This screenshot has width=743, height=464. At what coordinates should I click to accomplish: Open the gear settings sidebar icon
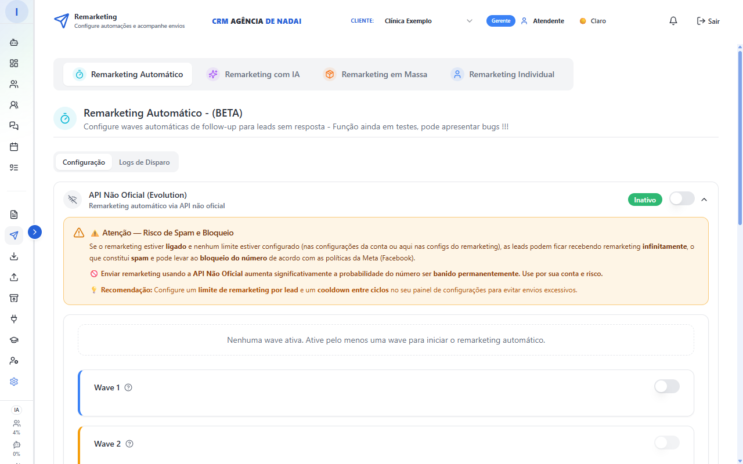[x=14, y=382]
